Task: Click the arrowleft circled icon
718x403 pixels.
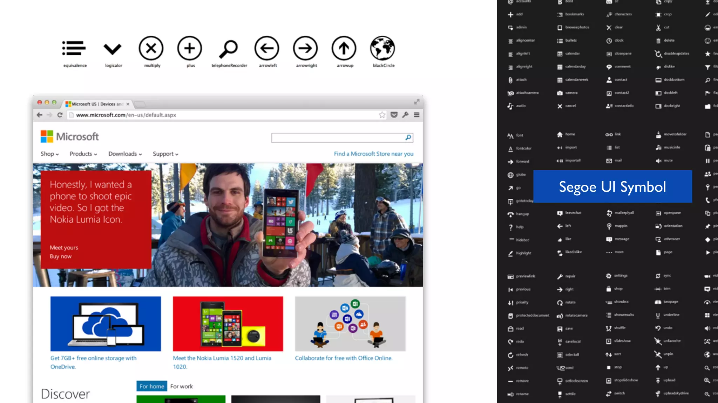Action: tap(267, 48)
